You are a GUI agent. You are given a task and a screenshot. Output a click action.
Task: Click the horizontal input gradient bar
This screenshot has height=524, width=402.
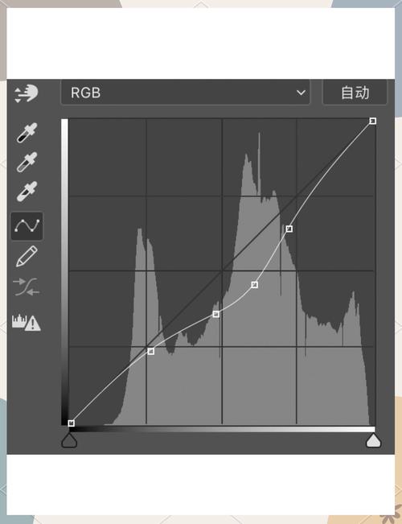coord(222,429)
